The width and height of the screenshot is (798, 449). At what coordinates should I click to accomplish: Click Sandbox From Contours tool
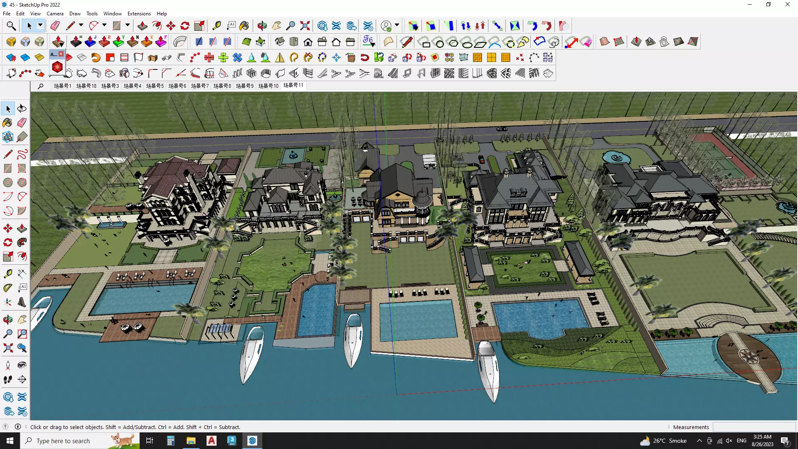(605, 42)
